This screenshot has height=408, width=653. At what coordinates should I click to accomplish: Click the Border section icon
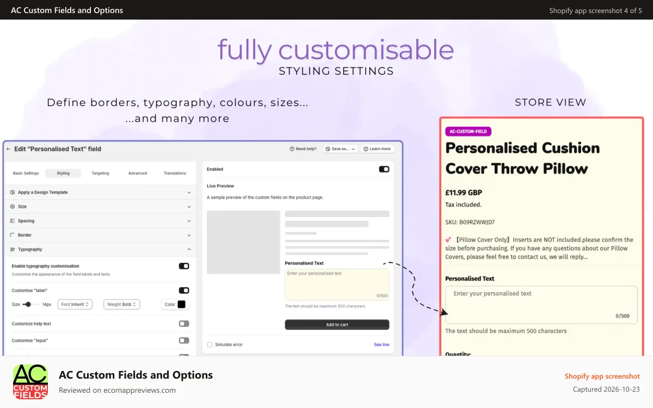click(13, 235)
